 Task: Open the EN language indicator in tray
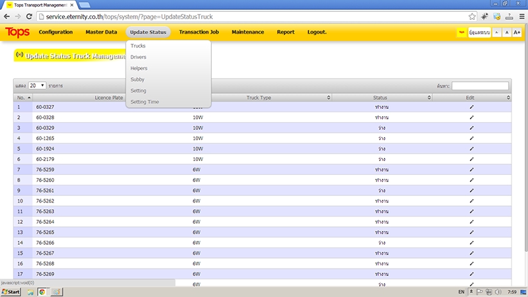click(x=461, y=292)
